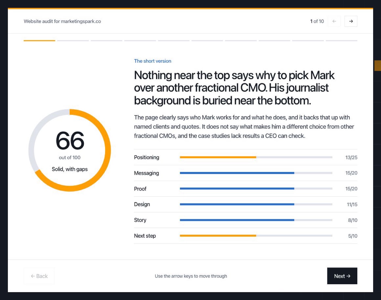The height and width of the screenshot is (300, 381).
Task: Select the "Story" category label
Action: [140, 220]
